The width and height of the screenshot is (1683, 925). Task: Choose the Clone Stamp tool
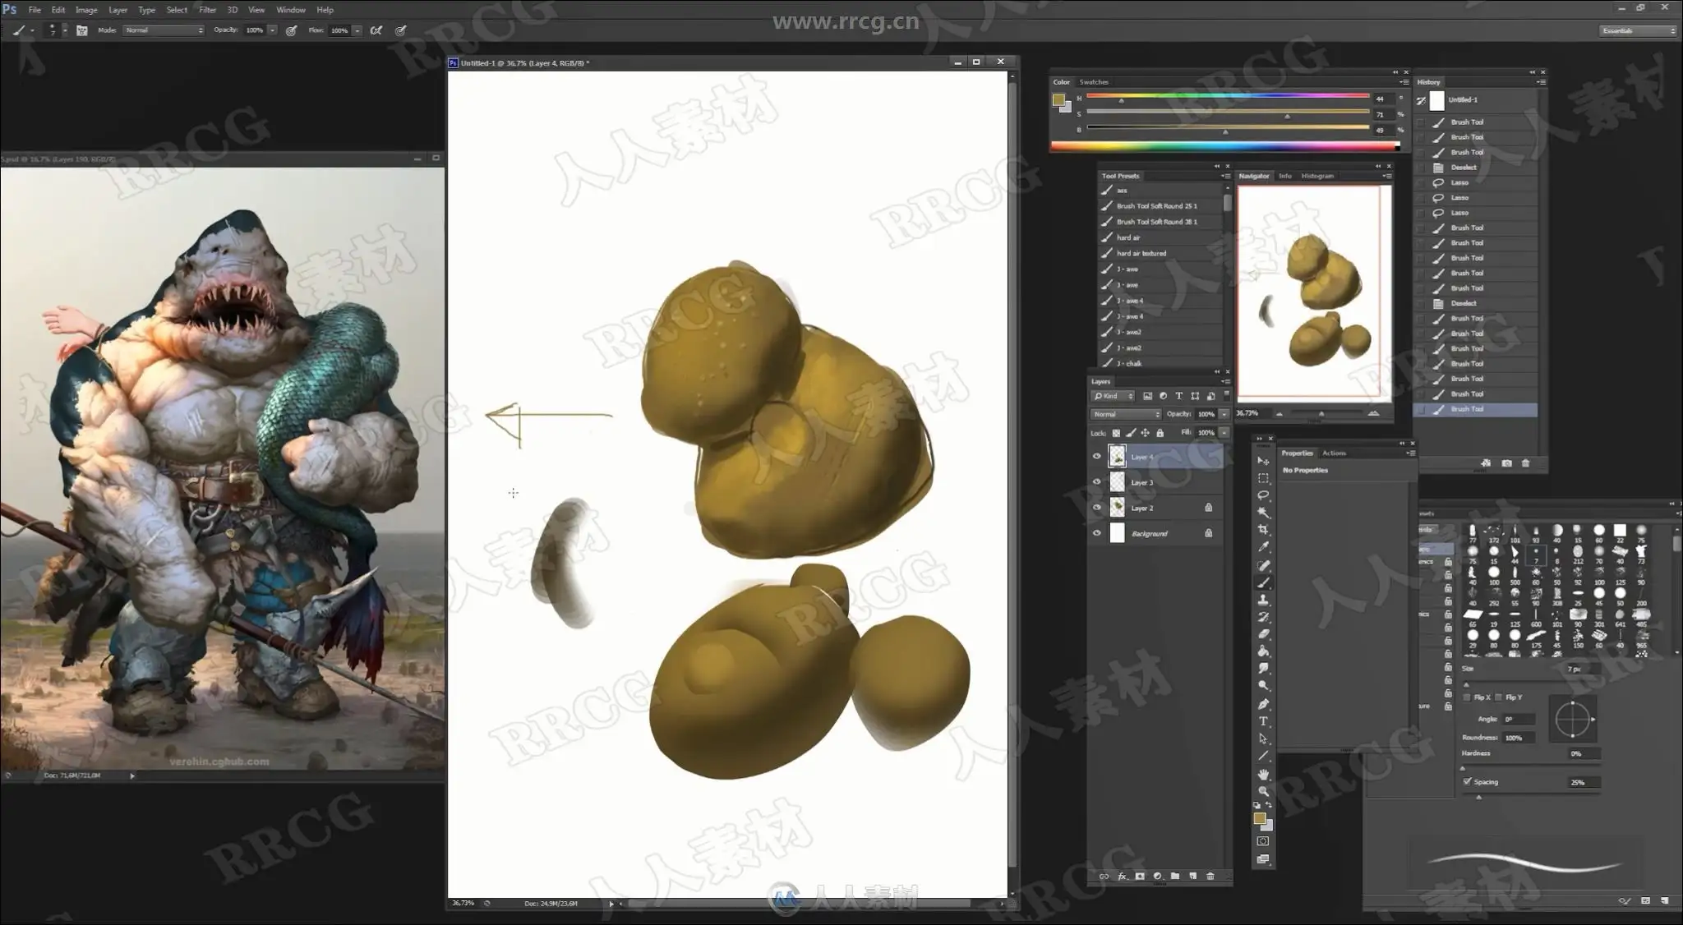1263,600
